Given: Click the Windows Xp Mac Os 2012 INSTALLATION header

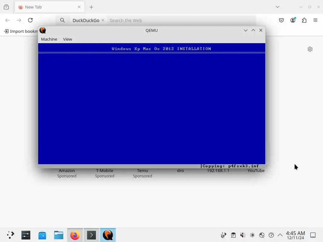Looking at the screenshot, I should click(161, 49).
